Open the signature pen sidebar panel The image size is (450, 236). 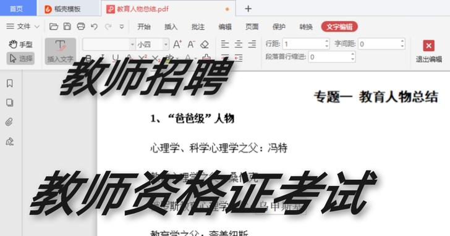10,141
